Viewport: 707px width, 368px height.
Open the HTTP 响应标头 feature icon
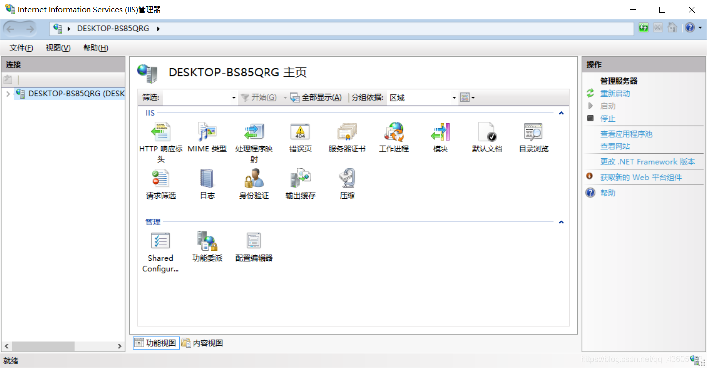pyautogui.click(x=161, y=133)
